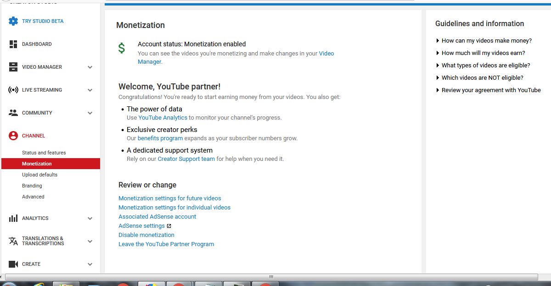The width and height of the screenshot is (551, 286).
Task: Open Monetization settings for individual videos
Action: [x=174, y=208]
